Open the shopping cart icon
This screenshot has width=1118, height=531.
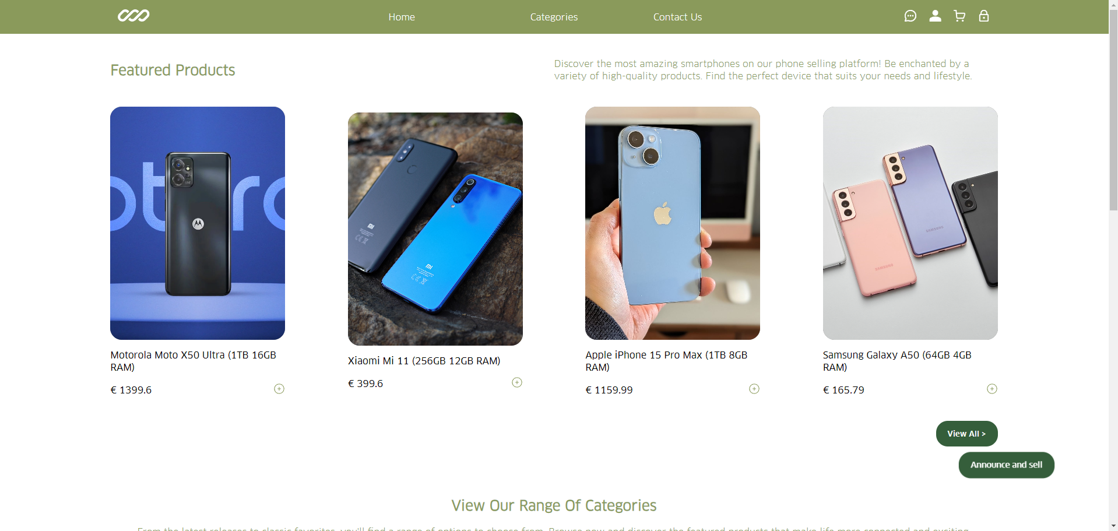(959, 16)
